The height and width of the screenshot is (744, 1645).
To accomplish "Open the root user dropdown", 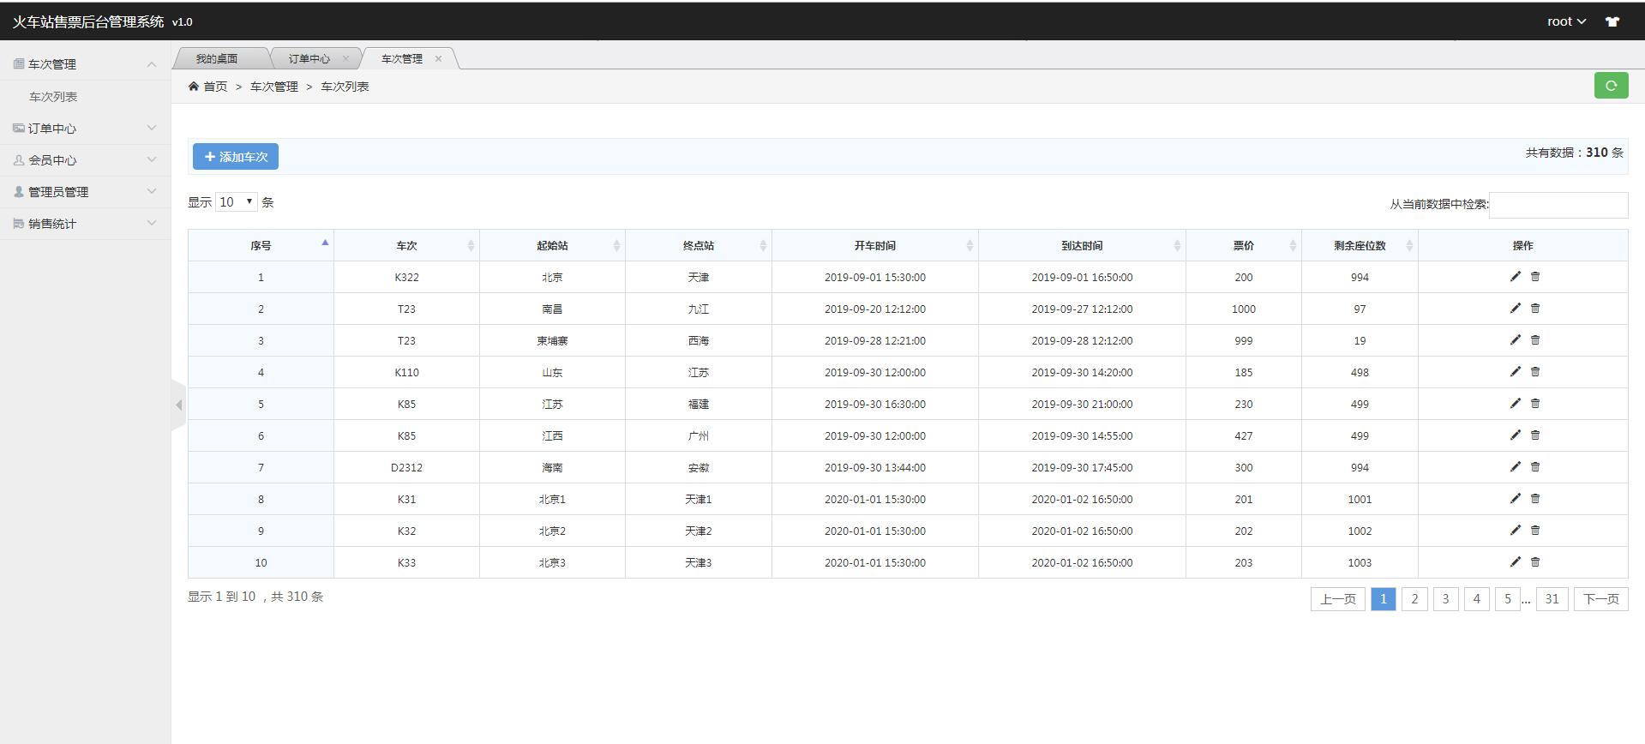I will [1566, 21].
